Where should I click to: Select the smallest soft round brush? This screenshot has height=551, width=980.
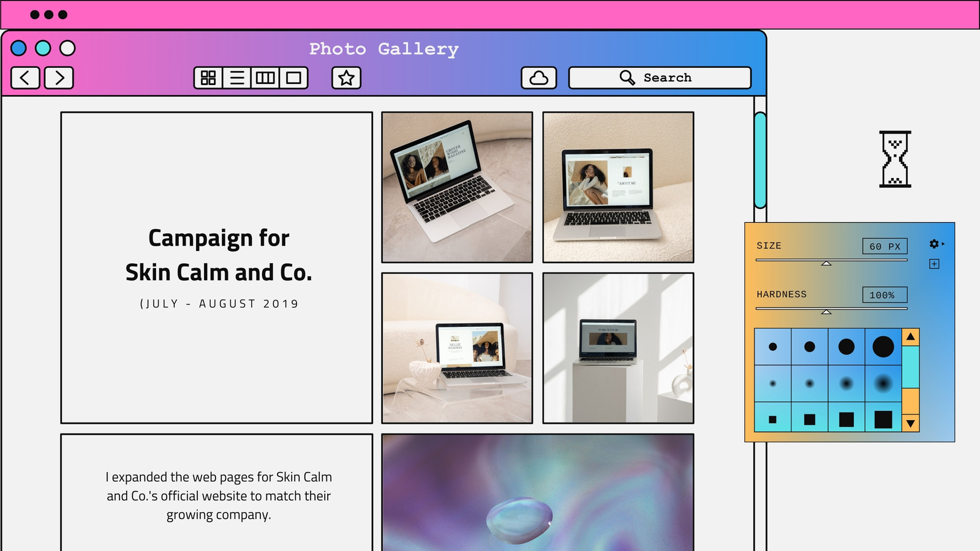tap(773, 384)
